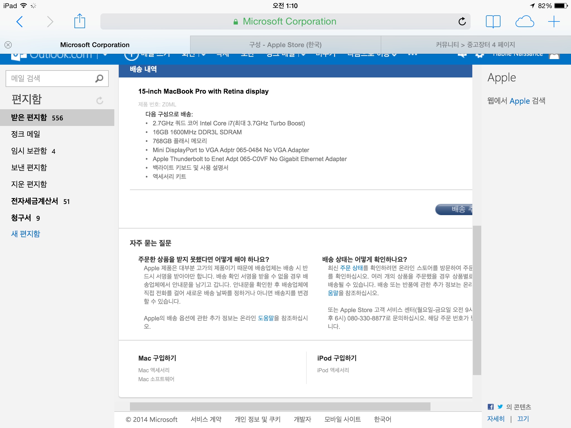Switch to 커뮤니티 중고장터 tab
Image resolution: width=571 pixels, height=428 pixels.
[475, 45]
